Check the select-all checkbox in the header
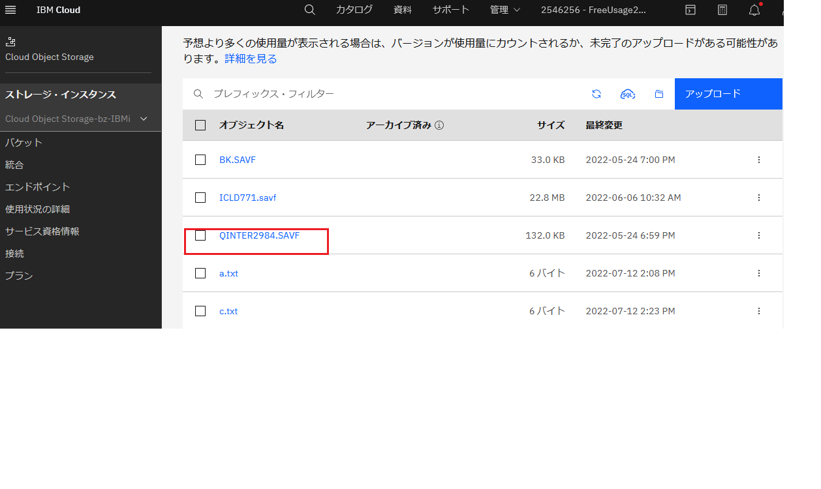 tap(200, 125)
